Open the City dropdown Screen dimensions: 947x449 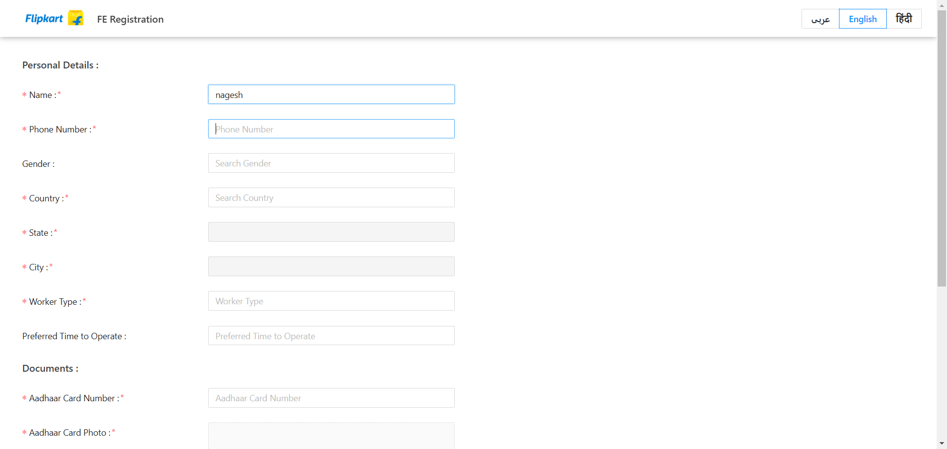[331, 267]
